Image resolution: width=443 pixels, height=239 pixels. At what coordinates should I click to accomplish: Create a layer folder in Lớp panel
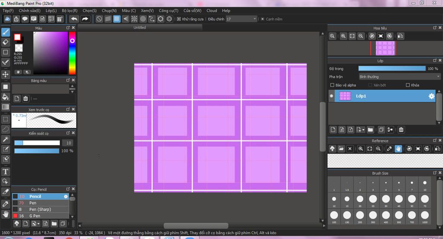(x=370, y=130)
